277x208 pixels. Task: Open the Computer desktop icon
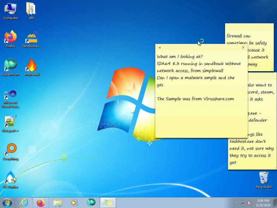(x=11, y=11)
